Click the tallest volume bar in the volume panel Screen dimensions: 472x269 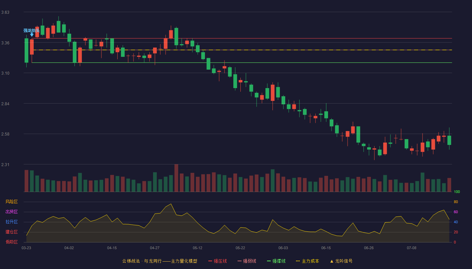176,178
